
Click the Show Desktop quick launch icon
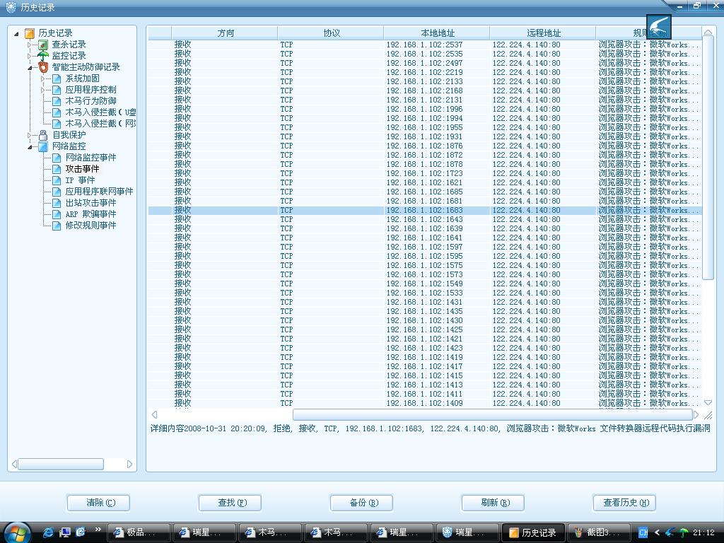[x=64, y=532]
